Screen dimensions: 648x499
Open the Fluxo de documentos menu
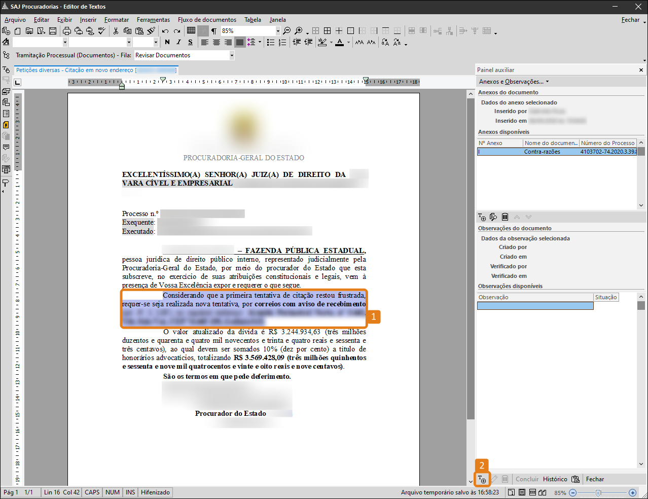click(207, 20)
